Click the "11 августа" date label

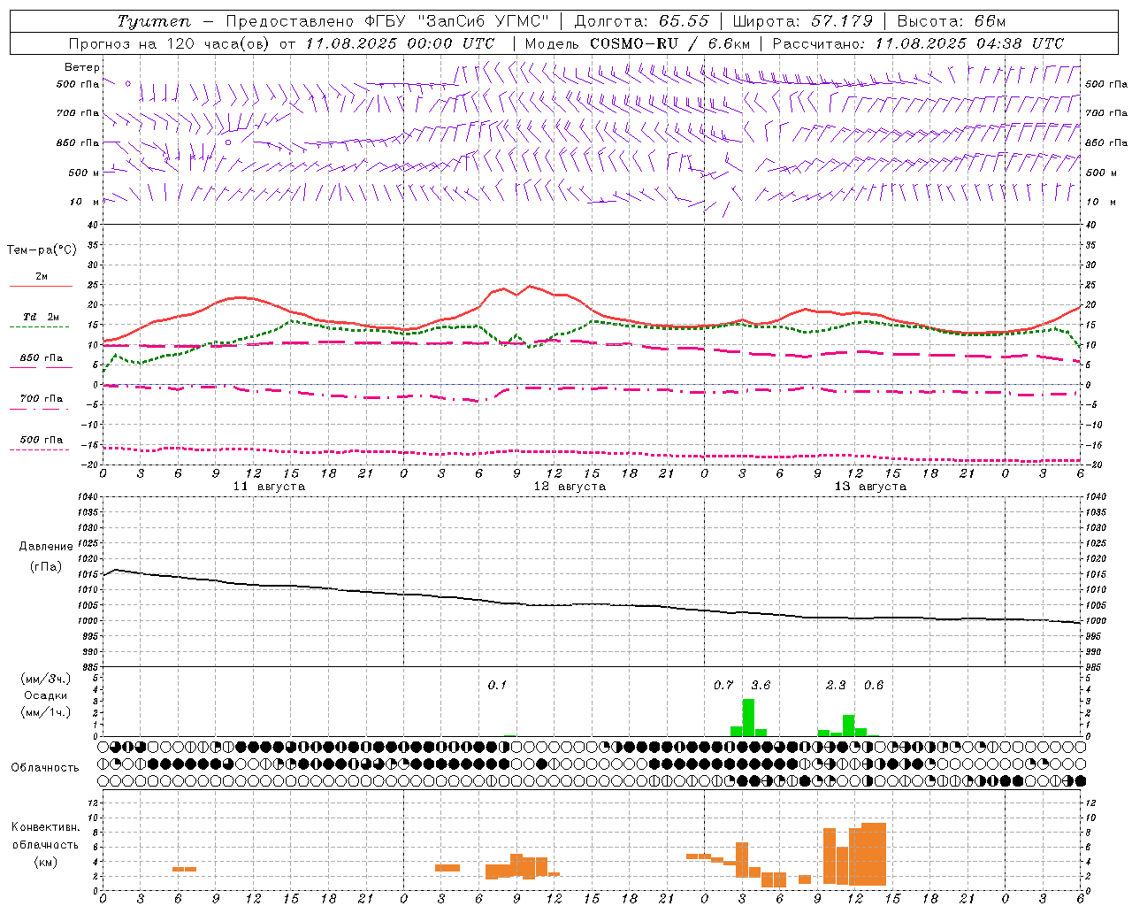pos(269,487)
